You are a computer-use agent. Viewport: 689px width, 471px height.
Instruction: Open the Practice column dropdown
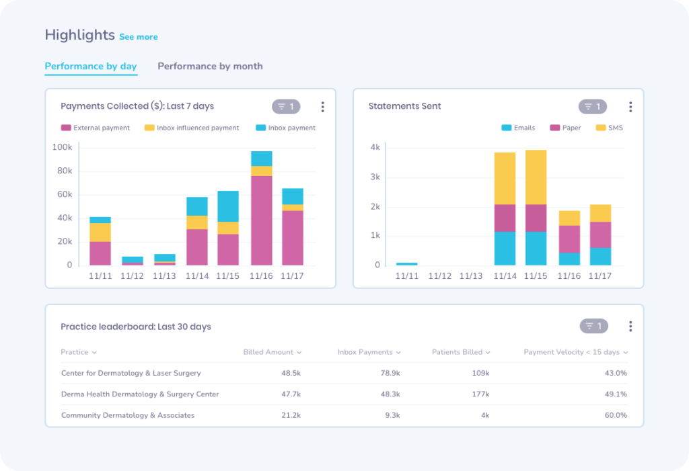pyautogui.click(x=79, y=351)
